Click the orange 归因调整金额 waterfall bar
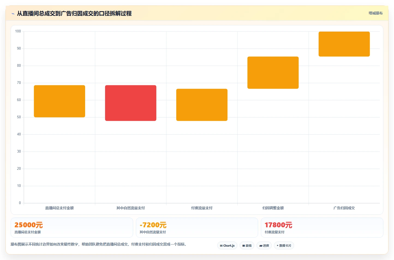This screenshot has width=394, height=260. 273,72
